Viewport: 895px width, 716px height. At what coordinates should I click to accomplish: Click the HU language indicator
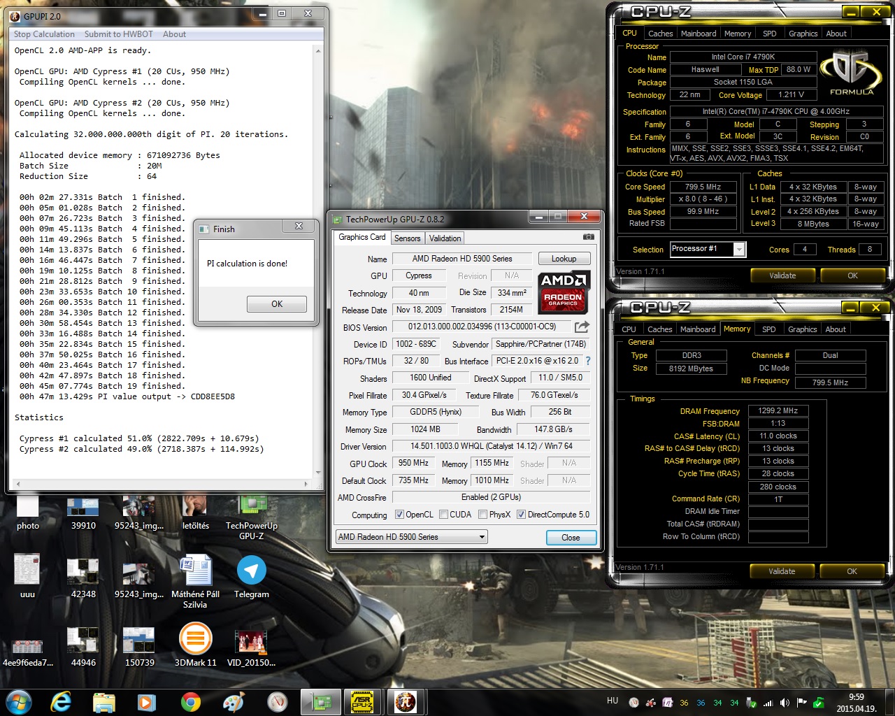(613, 701)
